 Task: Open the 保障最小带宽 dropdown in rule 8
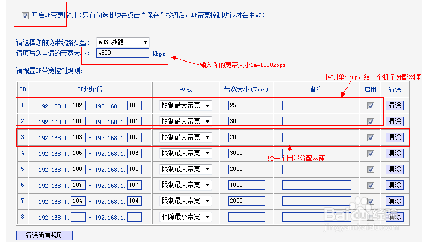coord(185,217)
